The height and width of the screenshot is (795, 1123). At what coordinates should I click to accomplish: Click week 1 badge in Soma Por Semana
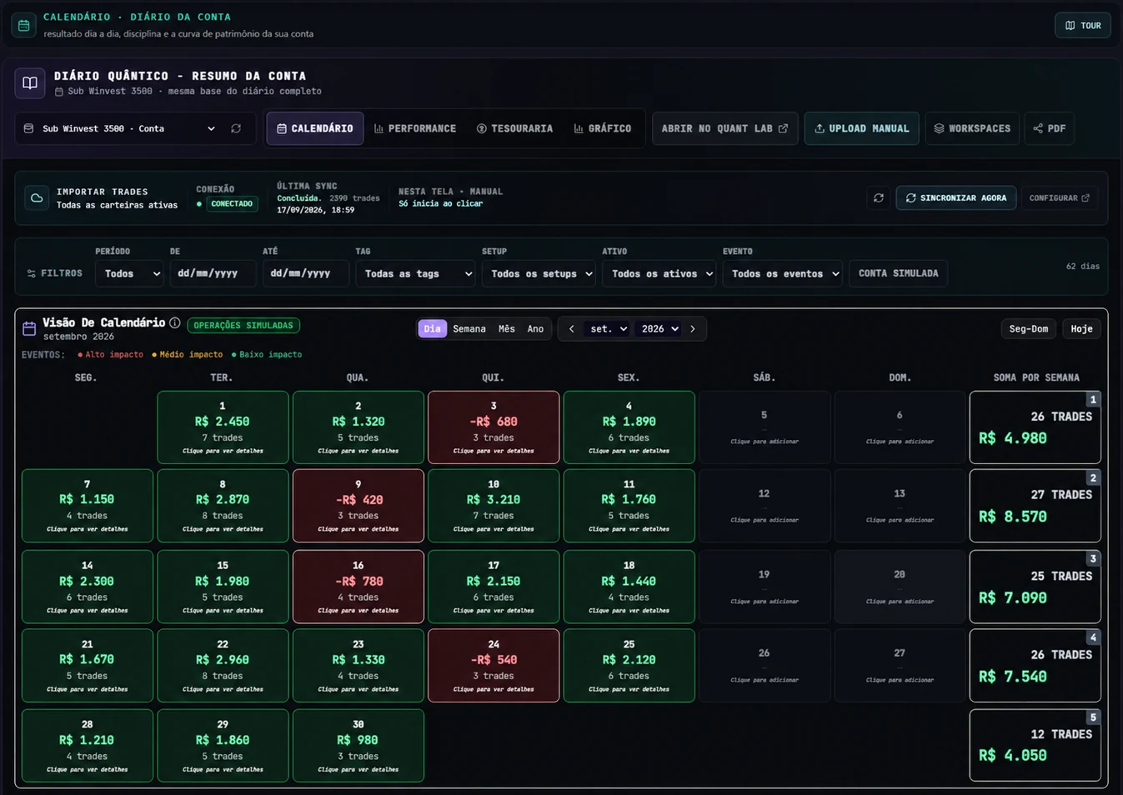(1093, 399)
